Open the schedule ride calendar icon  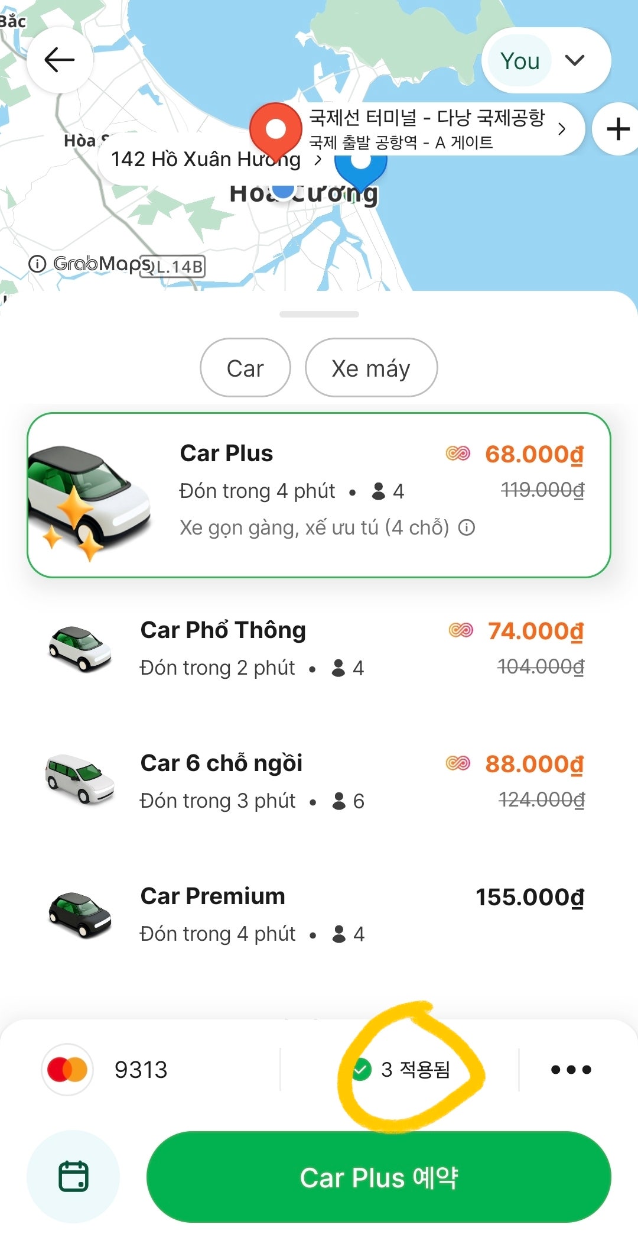pos(73,1176)
